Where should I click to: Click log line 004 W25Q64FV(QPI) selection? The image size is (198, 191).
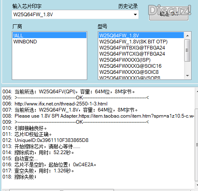coord(69,92)
